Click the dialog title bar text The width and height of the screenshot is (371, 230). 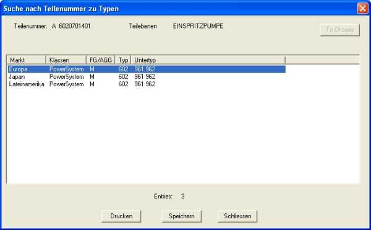pos(61,9)
